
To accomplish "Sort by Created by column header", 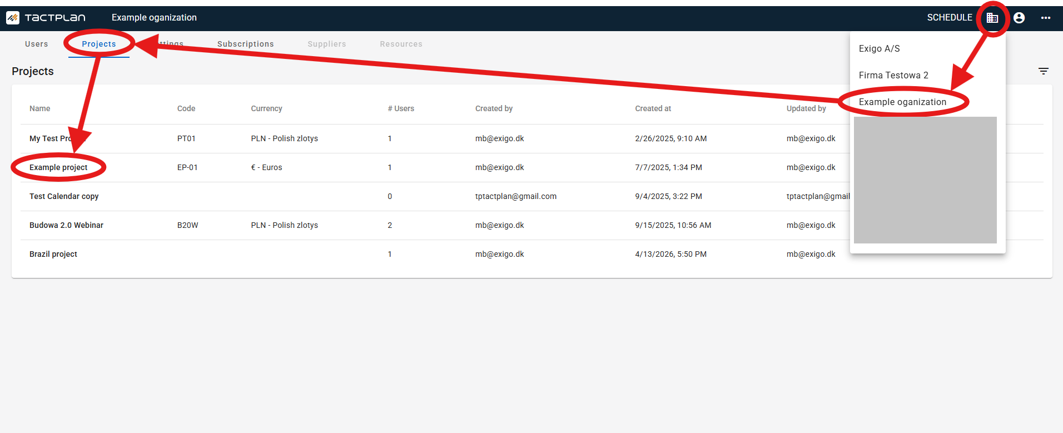I will (494, 108).
